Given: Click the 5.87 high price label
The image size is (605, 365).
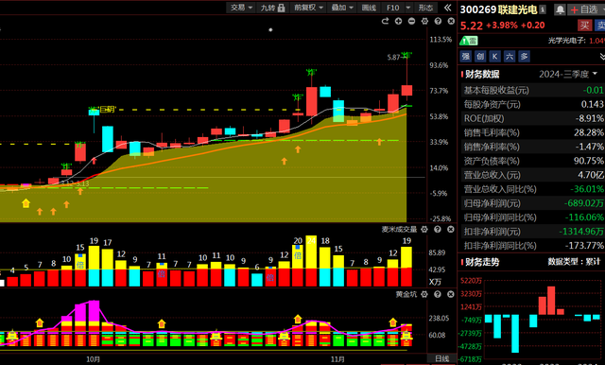Looking at the screenshot, I should click(393, 58).
